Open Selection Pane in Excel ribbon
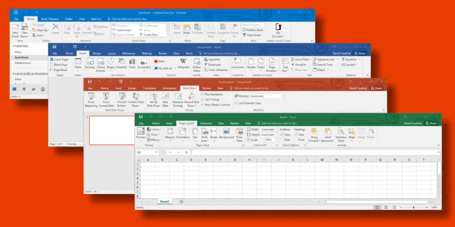455x227 pixels. [x=341, y=131]
